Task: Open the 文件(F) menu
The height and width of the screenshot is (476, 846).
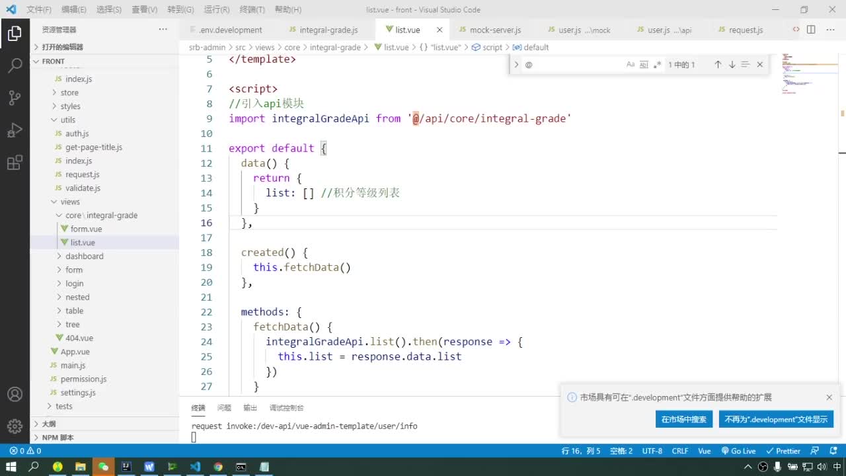Action: tap(39, 10)
